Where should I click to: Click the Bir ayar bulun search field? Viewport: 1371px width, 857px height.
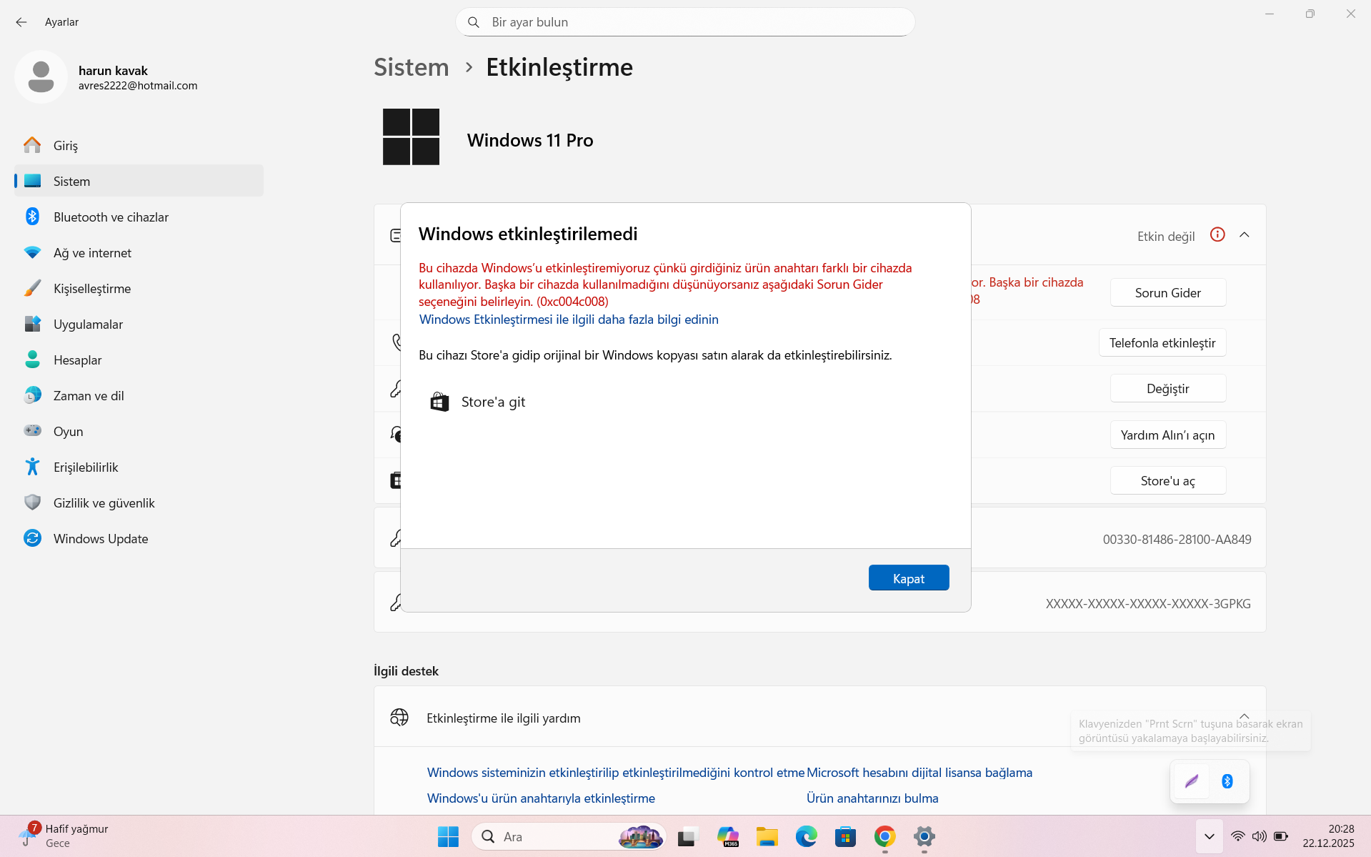pyautogui.click(x=685, y=22)
